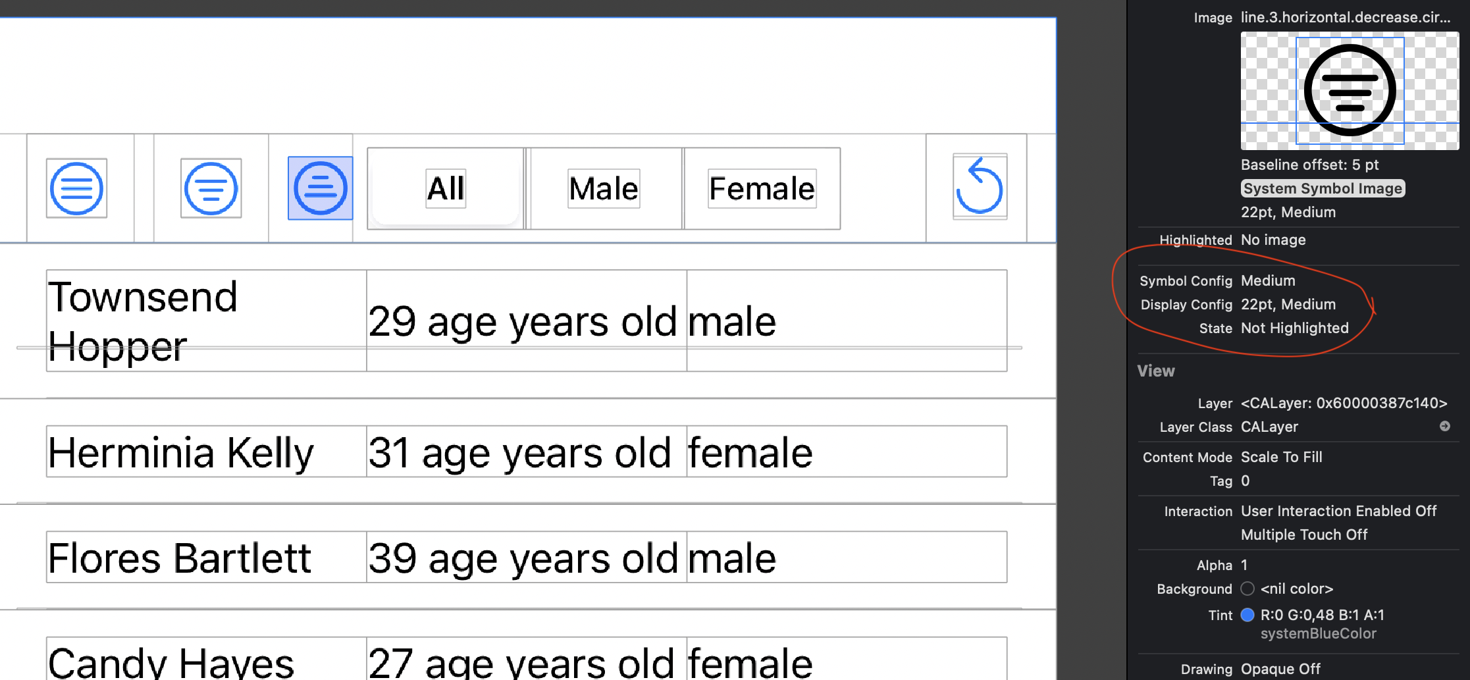Click the counterclockwise reset arrow icon
This screenshot has height=680, width=1470.
tap(980, 187)
